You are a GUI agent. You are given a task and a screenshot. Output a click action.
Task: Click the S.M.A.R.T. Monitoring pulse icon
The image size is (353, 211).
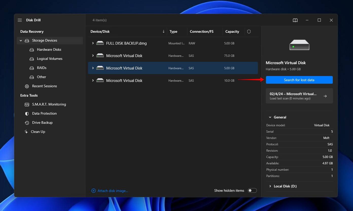point(27,104)
